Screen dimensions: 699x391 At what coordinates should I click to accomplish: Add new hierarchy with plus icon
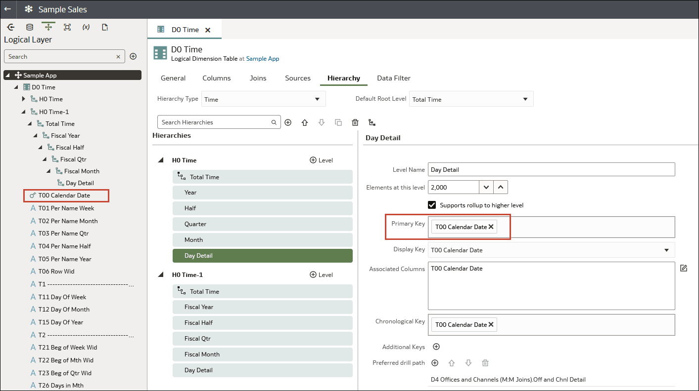point(288,122)
